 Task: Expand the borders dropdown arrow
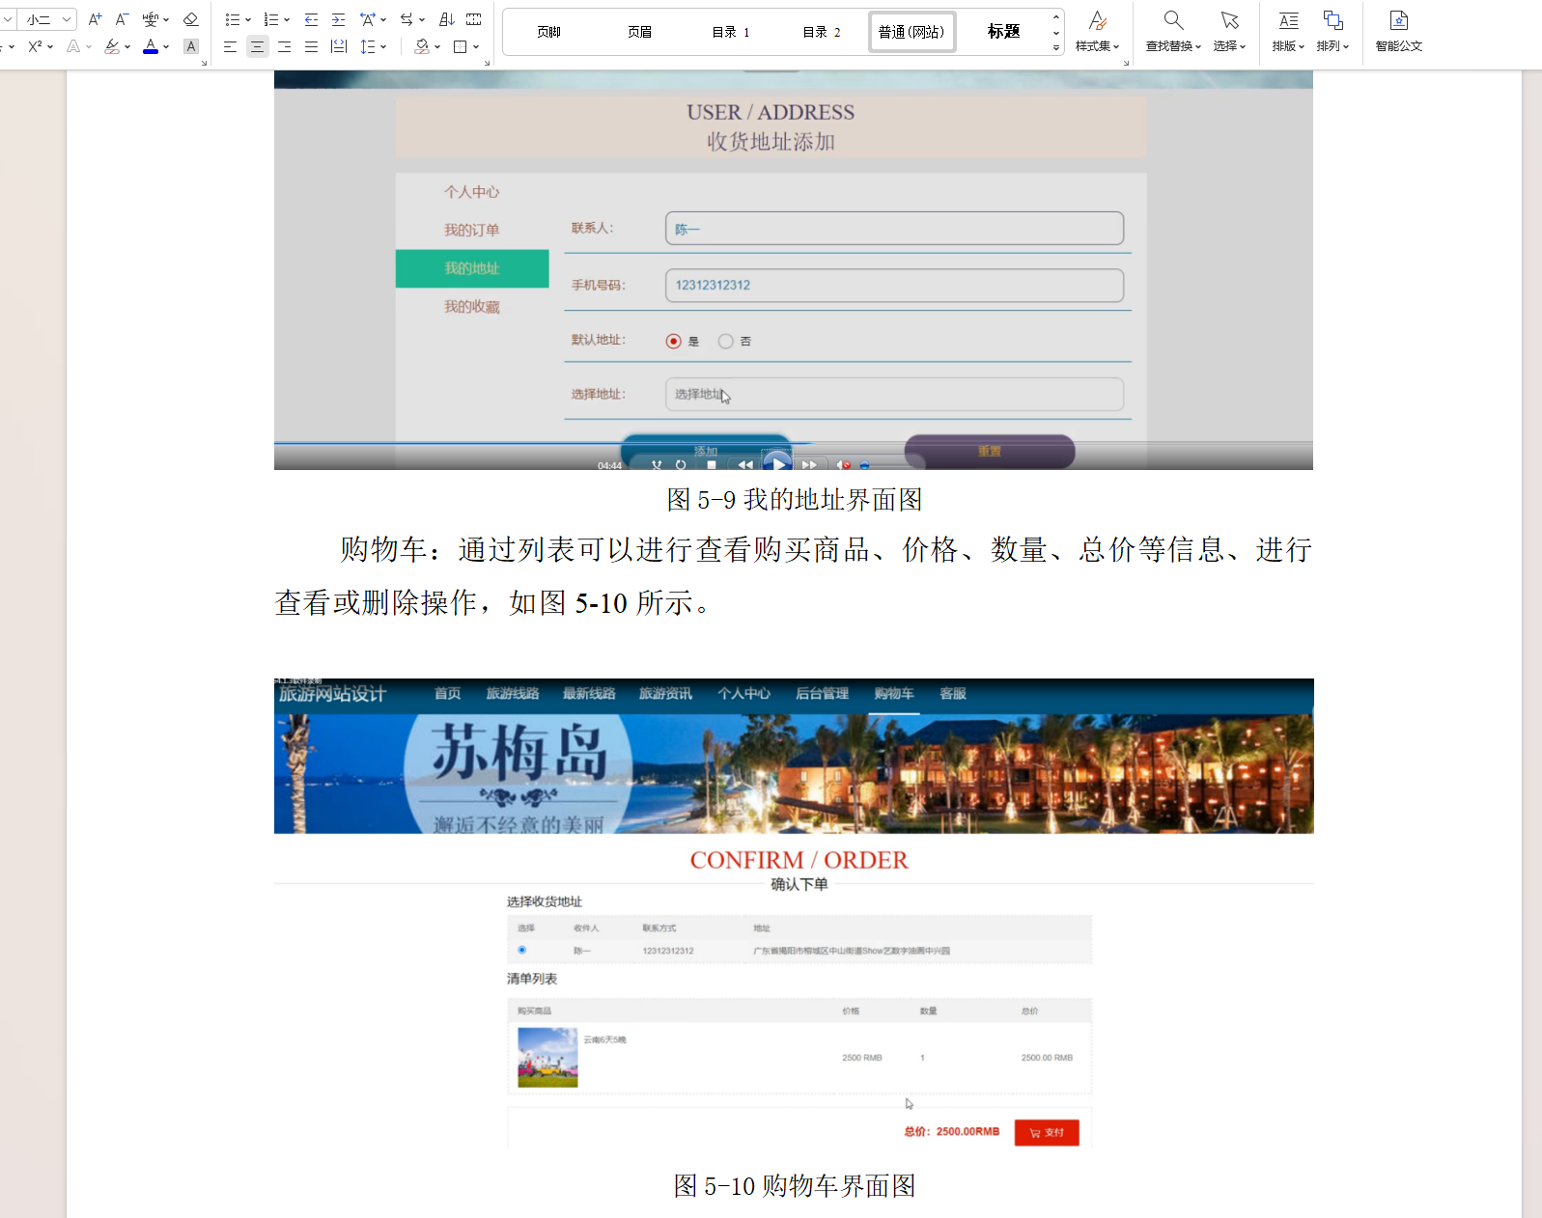(x=476, y=47)
